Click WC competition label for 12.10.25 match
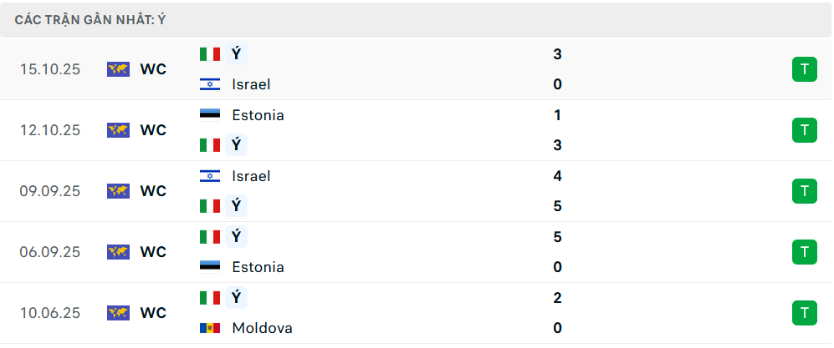The width and height of the screenshot is (834, 348). [153, 130]
